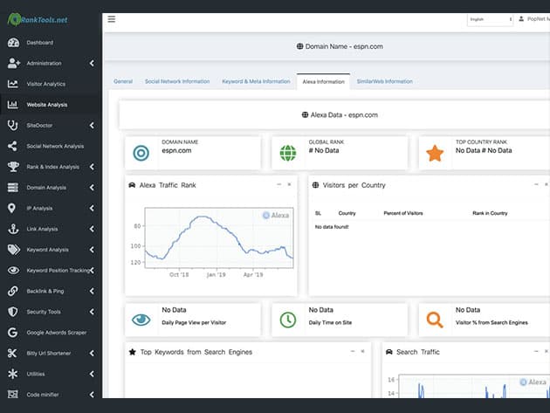550x413 pixels.
Task: Click the IP Analysis pin icon
Action: pos(13,208)
